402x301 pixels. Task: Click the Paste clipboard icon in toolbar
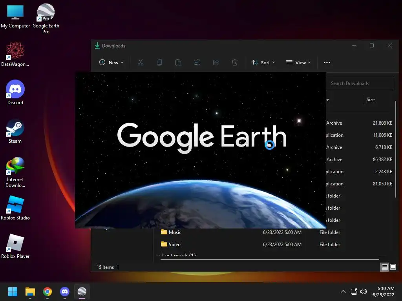coord(178,62)
